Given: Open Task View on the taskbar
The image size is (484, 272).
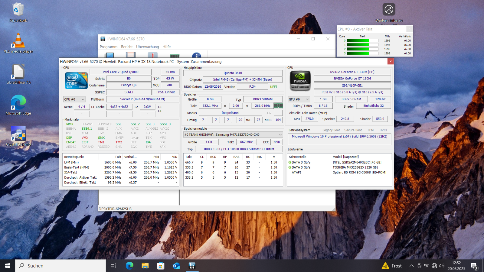Looking at the screenshot, I should pos(113,266).
